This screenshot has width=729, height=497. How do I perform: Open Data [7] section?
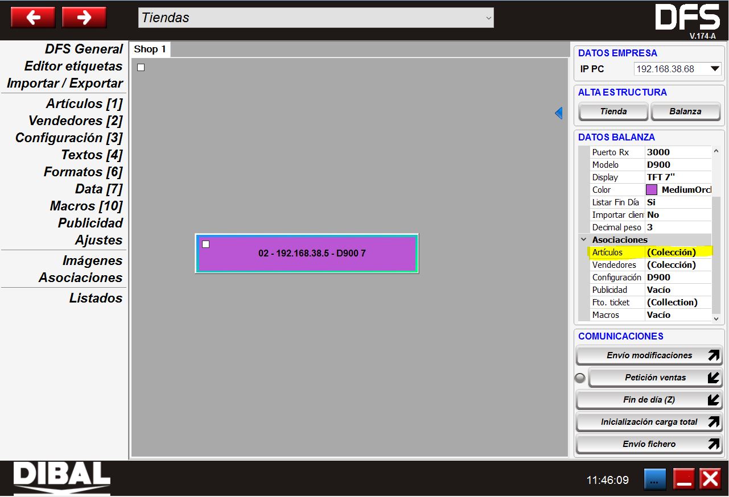click(98, 189)
